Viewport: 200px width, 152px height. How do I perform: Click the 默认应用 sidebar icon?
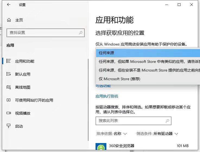(9, 74)
